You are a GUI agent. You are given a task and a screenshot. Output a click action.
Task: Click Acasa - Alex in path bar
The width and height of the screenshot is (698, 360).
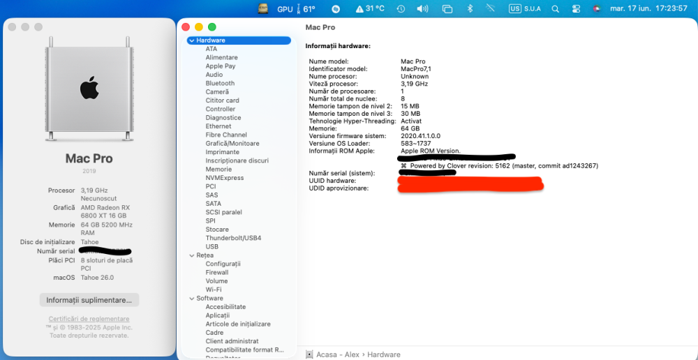[x=336, y=354]
